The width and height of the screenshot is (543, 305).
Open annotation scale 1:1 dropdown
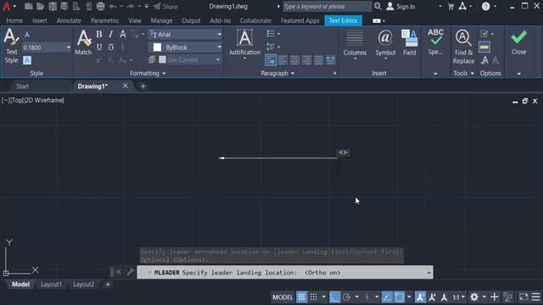[459, 297]
